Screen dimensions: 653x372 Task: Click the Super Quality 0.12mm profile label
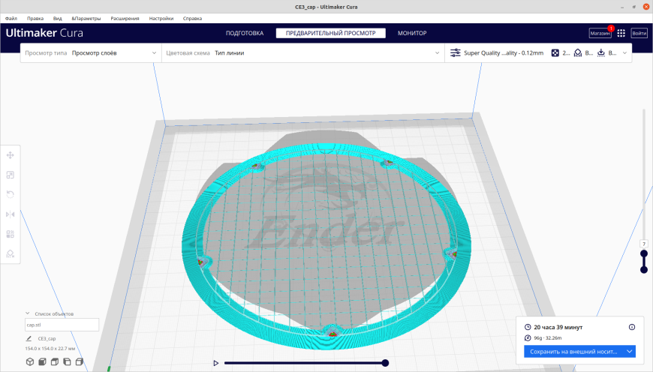[x=504, y=52]
